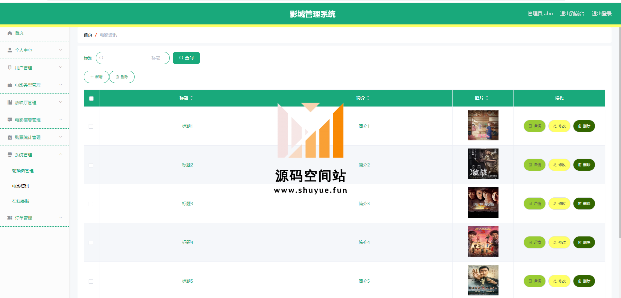The width and height of the screenshot is (621, 298).
Task: Click 退出到前台 in the header
Action: tap(572, 14)
